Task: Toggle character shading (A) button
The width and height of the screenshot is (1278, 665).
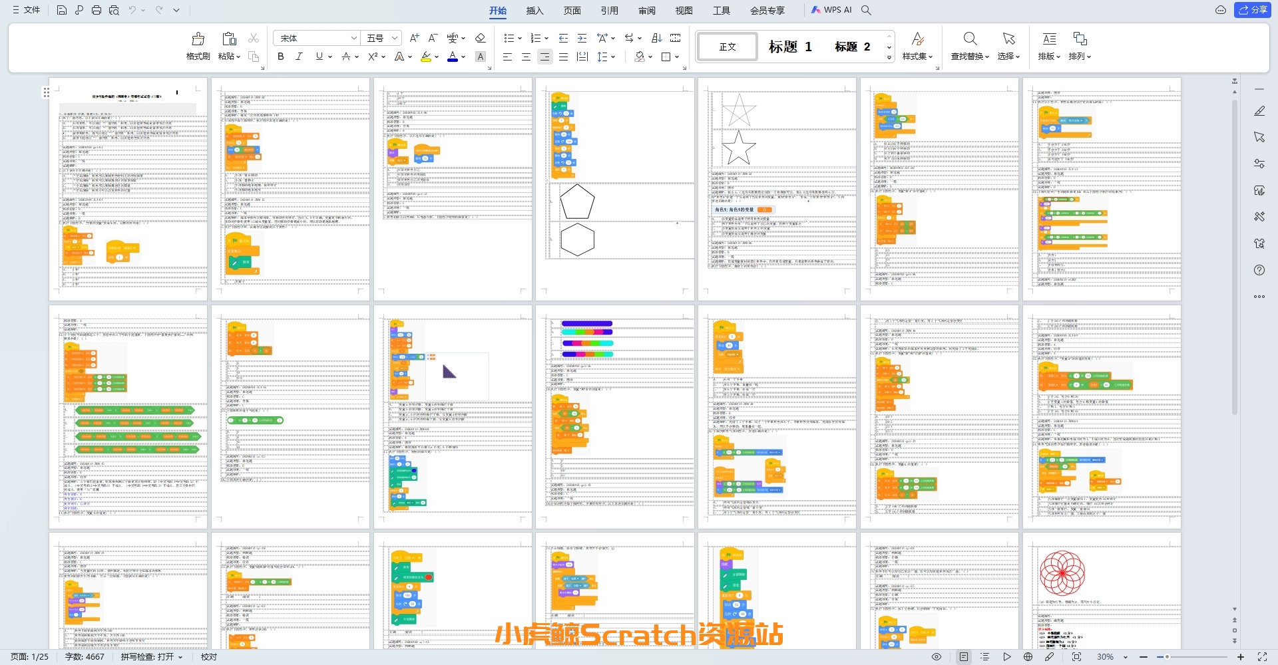Action: [481, 57]
